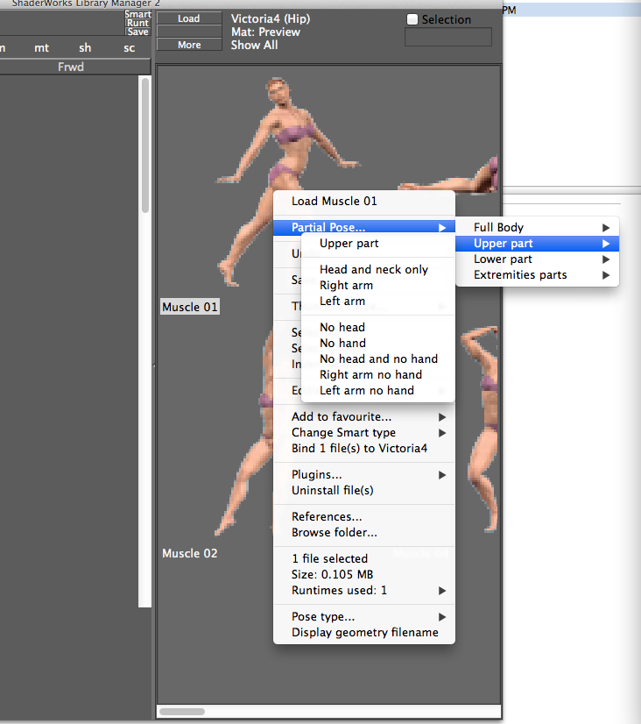The image size is (641, 724).
Task: Click the Frwd bar
Action: [x=70, y=67]
